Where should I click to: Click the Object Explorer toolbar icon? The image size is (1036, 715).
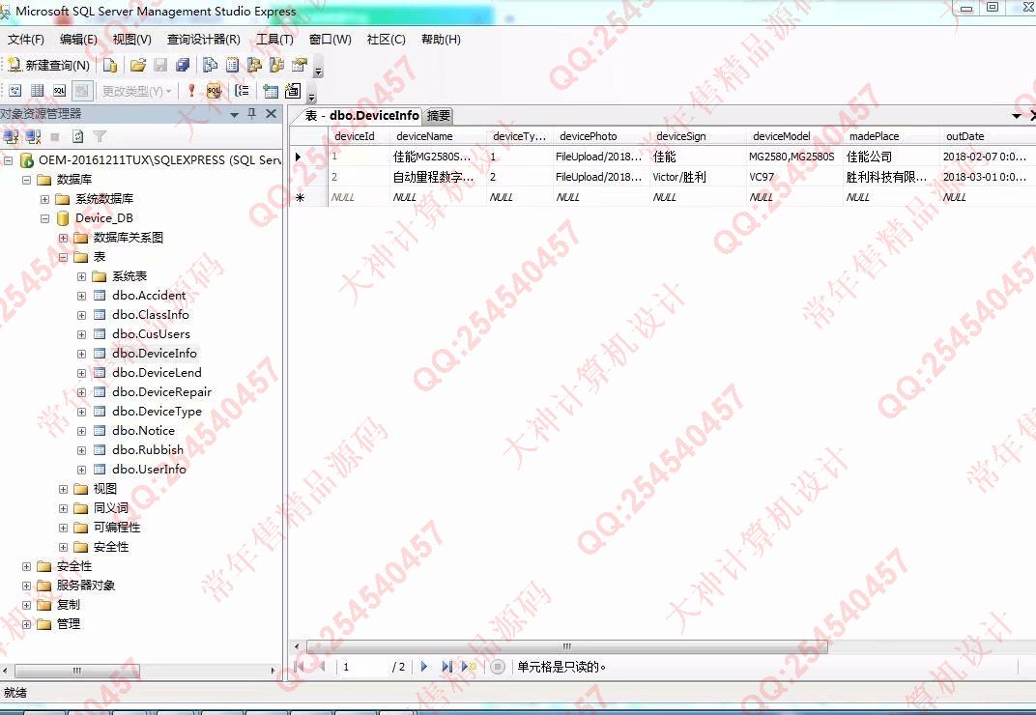click(254, 65)
